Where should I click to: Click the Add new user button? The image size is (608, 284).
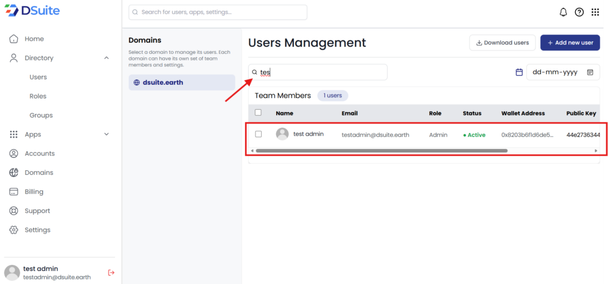[x=570, y=43]
